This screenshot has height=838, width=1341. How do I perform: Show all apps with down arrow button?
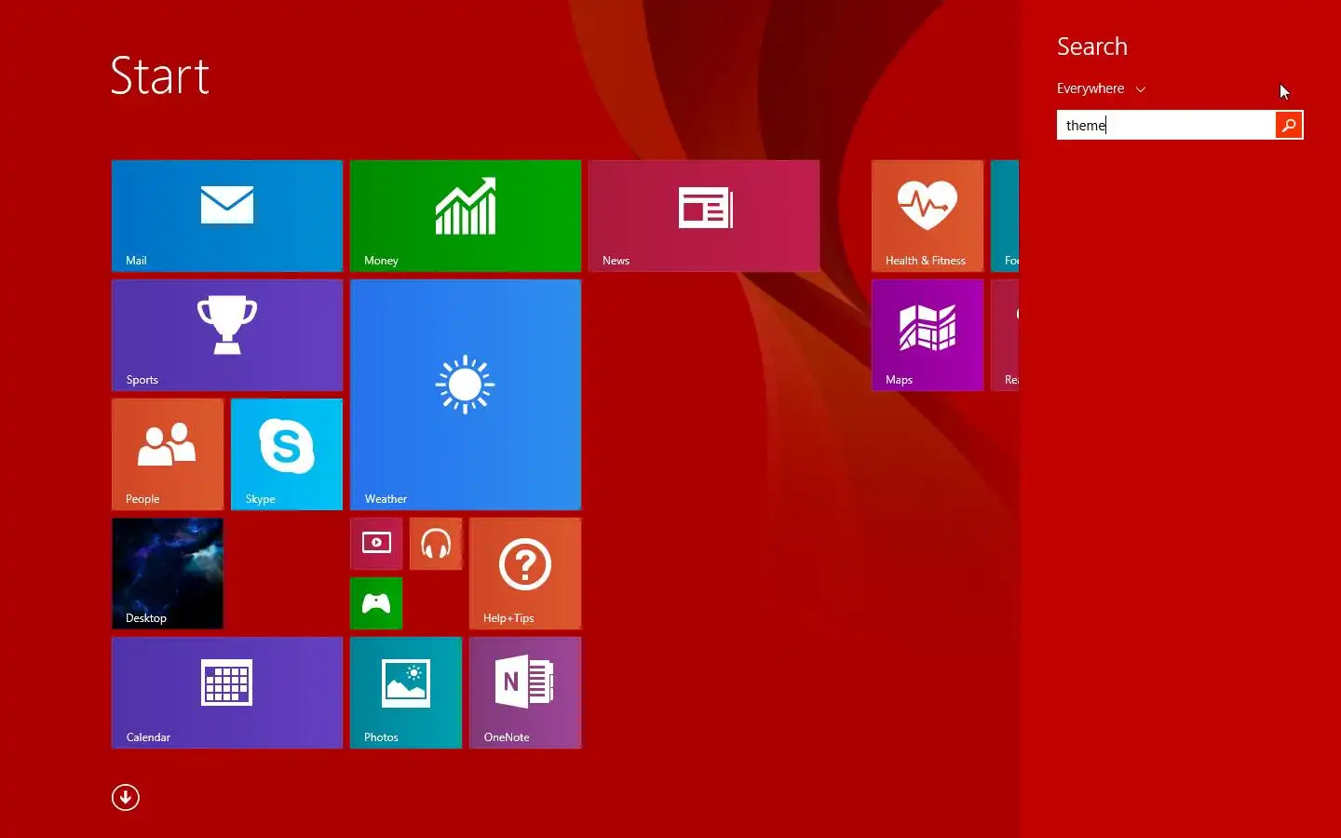126,798
